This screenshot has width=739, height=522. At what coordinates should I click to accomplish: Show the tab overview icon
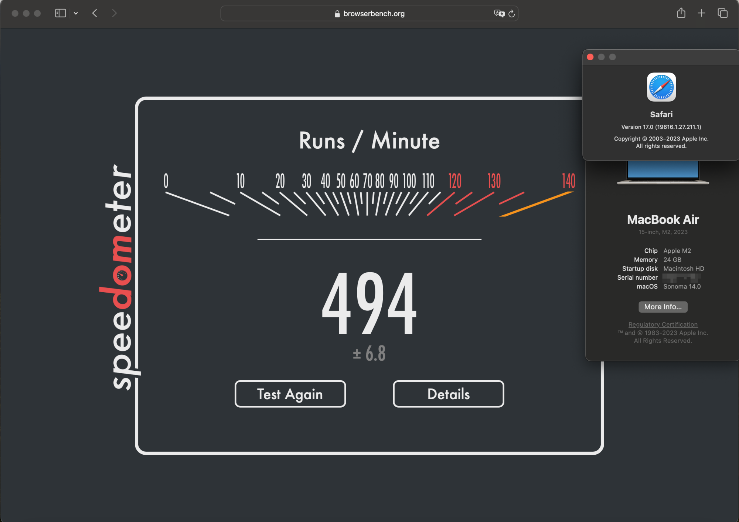[722, 13]
